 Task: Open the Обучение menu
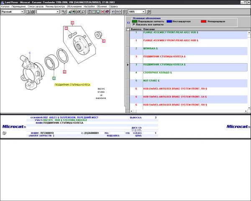pyautogui.click(x=102, y=7)
